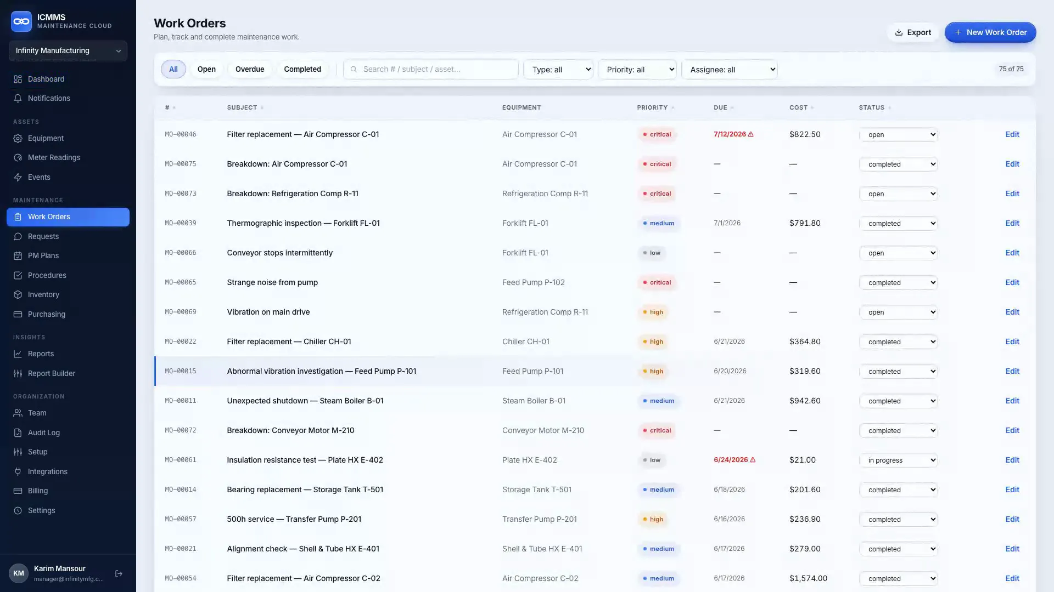The image size is (1054, 592).
Task: Select the Open filter tab
Action: (206, 69)
